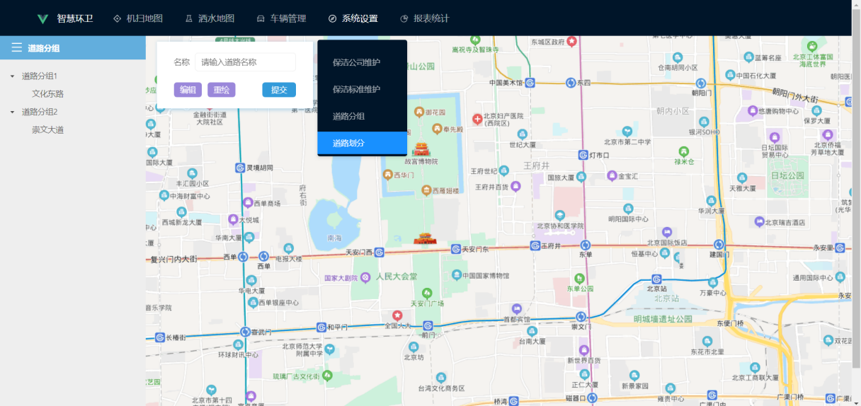Viewport: 861px width, 406px height.
Task: Click 长椿街 subway station icon
Action: (x=160, y=337)
